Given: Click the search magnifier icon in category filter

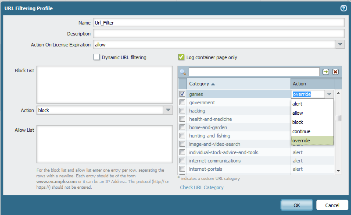Looking at the screenshot, I should [183, 72].
